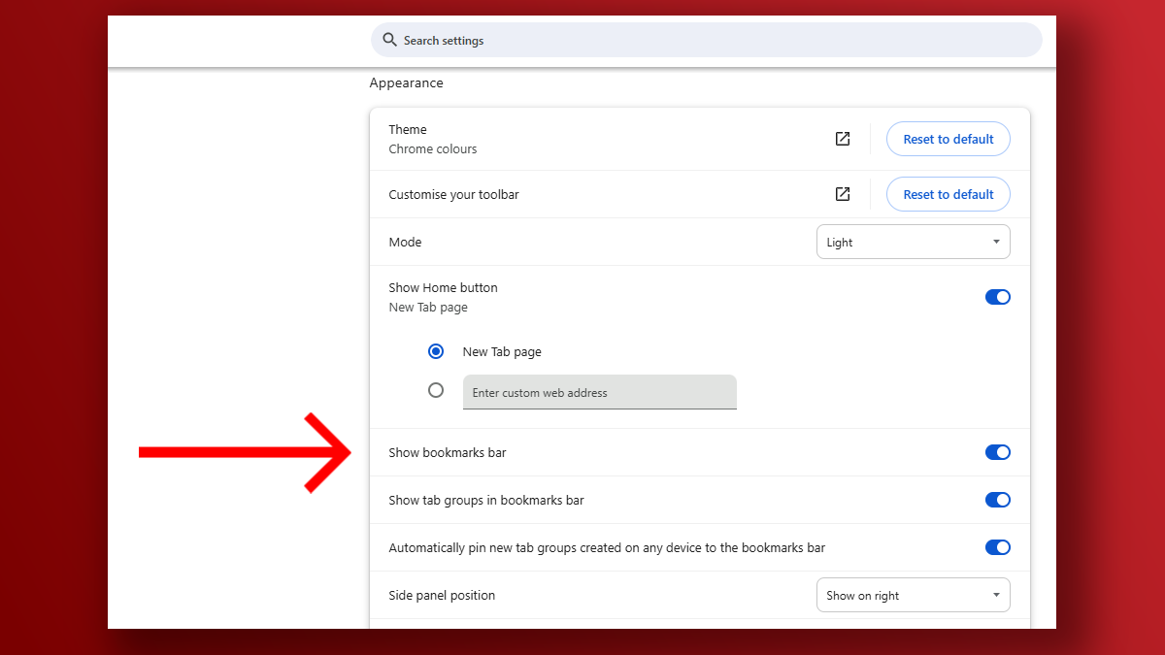Open the Theme external link icon

pos(842,139)
